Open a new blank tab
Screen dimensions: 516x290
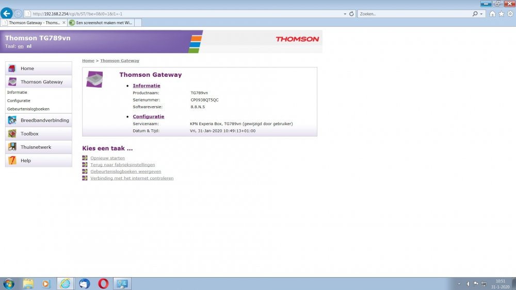click(138, 23)
